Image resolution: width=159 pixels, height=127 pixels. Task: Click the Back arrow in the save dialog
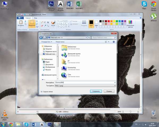pos(41,38)
